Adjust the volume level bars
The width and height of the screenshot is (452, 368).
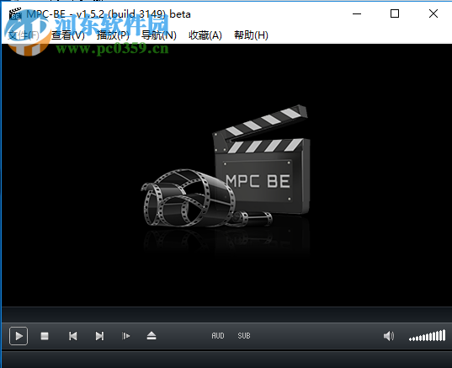coord(428,336)
